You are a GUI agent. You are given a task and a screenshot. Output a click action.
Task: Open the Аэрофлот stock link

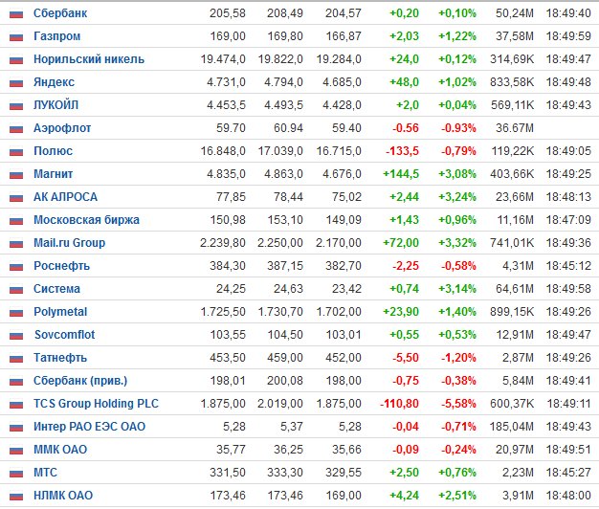pos(62,128)
